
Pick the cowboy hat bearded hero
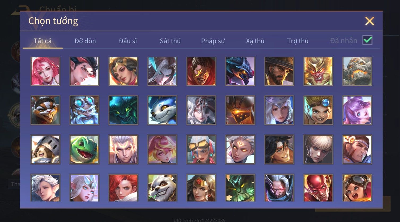(279, 71)
